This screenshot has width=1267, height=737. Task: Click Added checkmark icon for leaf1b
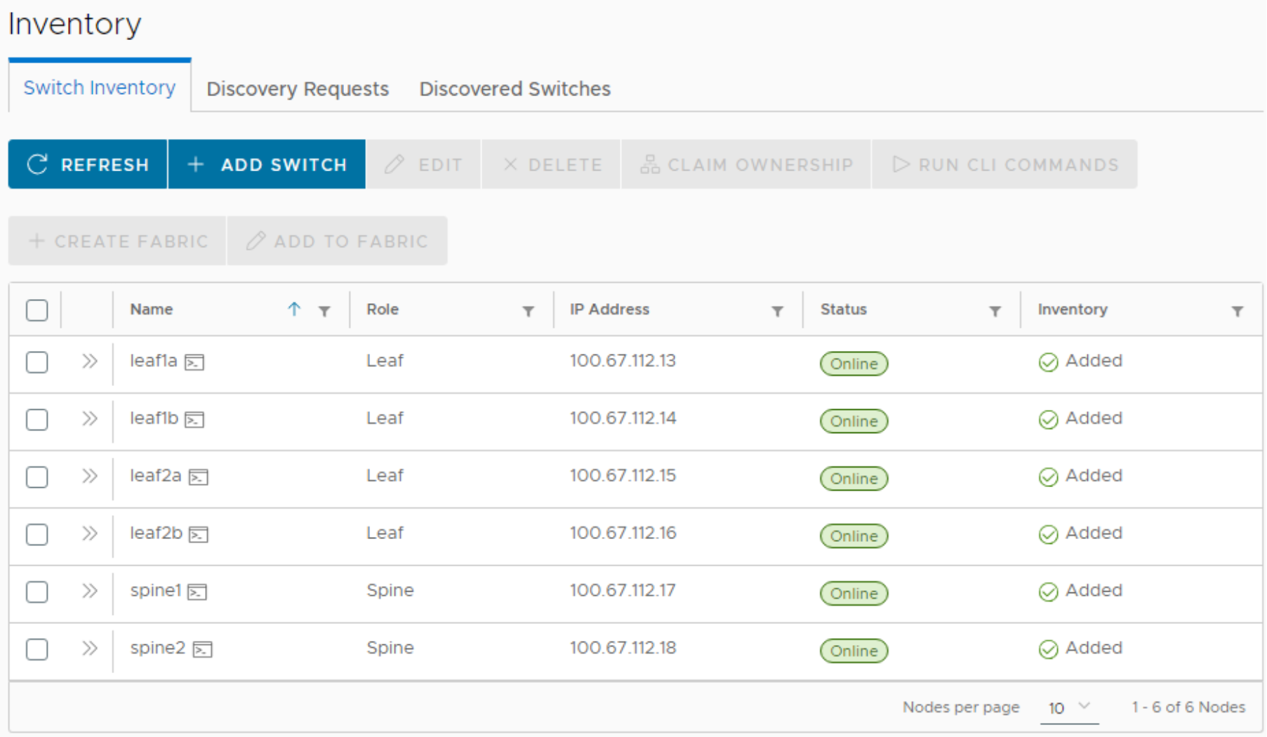pyautogui.click(x=1048, y=420)
